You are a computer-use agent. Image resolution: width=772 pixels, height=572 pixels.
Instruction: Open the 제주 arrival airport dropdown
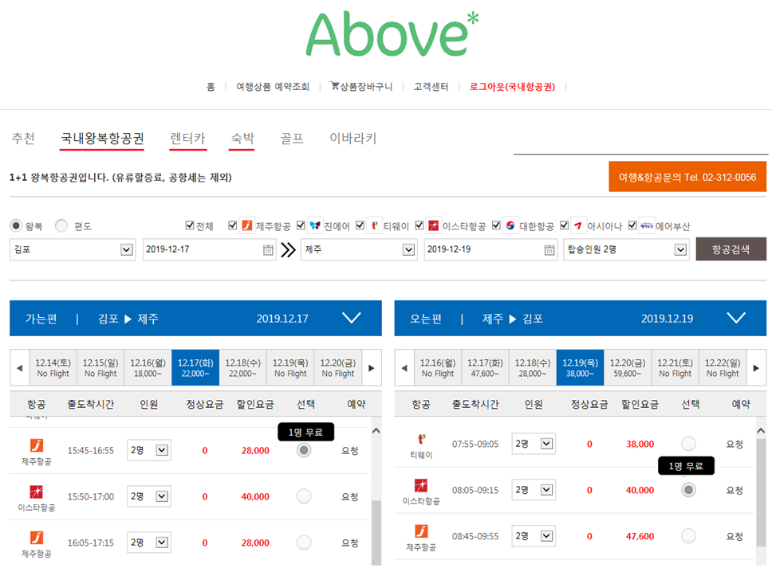[359, 249]
